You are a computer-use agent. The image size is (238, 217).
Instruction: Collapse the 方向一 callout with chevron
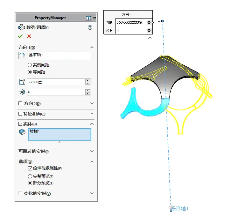tap(150, 38)
